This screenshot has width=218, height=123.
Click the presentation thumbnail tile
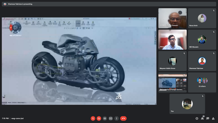(172, 82)
